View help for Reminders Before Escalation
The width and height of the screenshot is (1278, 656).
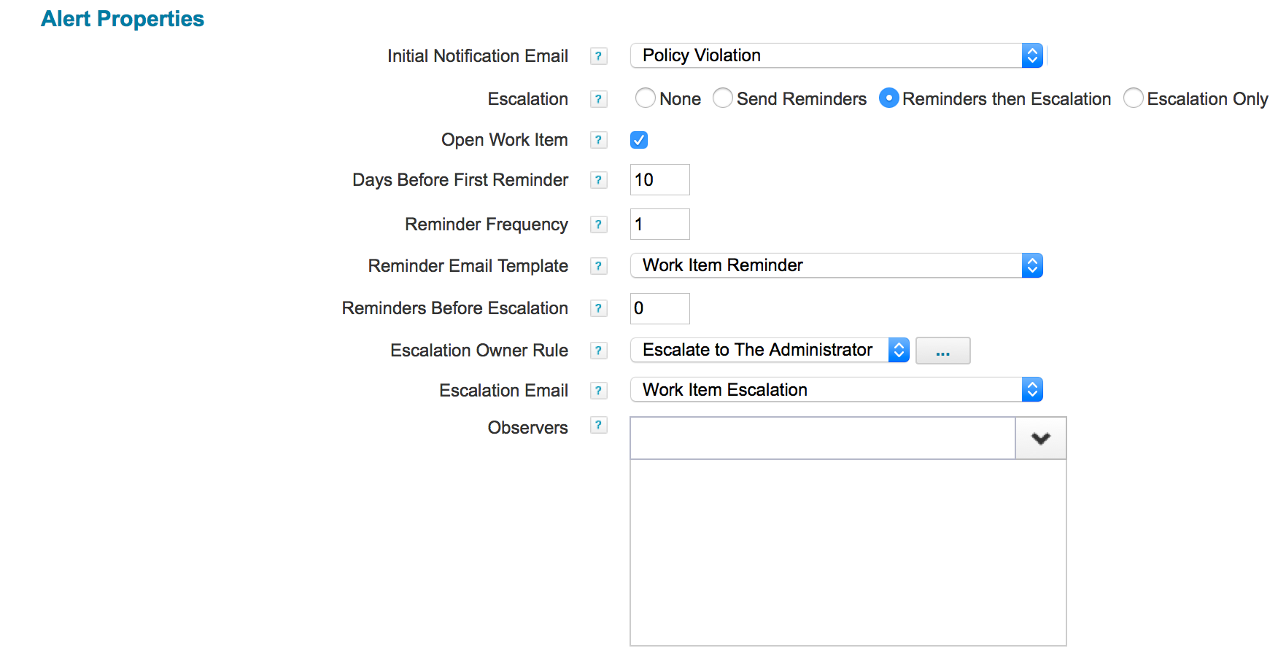[598, 308]
